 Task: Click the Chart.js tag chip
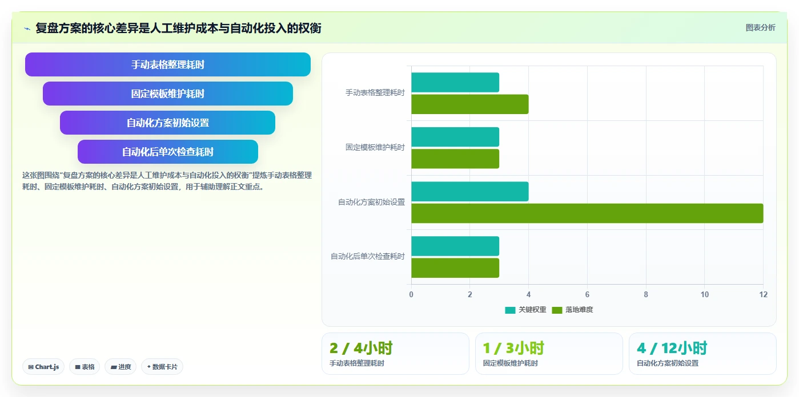pos(43,367)
